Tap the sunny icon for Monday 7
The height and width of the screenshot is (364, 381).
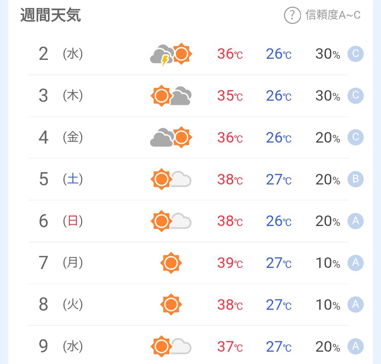[171, 263]
